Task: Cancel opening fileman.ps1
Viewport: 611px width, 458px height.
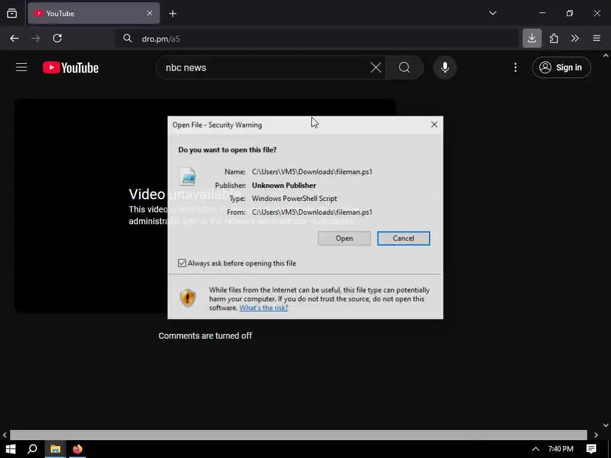Action: click(x=403, y=239)
